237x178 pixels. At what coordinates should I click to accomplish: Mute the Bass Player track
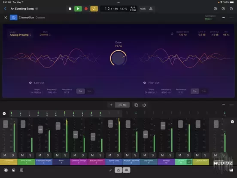22,155
